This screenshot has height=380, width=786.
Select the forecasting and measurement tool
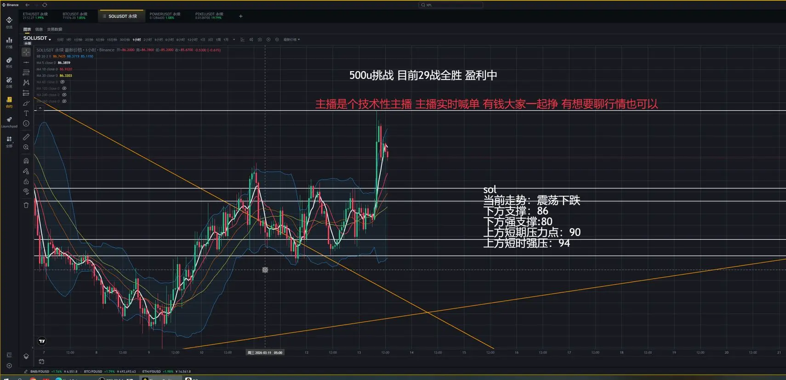pos(26,93)
